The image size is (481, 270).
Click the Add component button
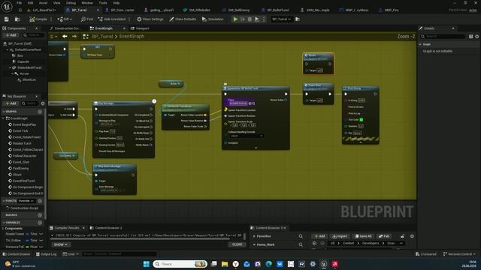tap(11, 35)
